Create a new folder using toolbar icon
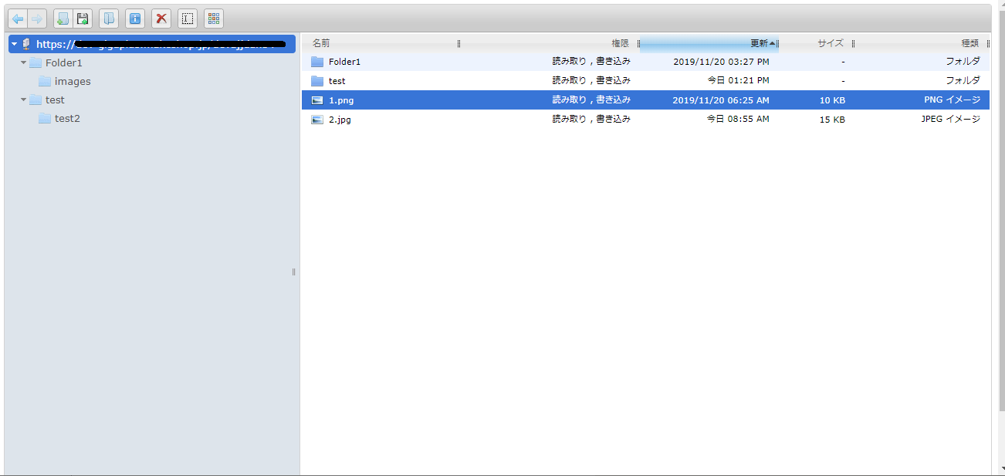Viewport: 1005px width, 476px height. [63, 19]
